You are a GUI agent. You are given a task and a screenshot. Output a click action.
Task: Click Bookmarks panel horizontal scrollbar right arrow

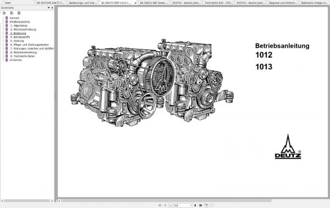[x=52, y=201]
